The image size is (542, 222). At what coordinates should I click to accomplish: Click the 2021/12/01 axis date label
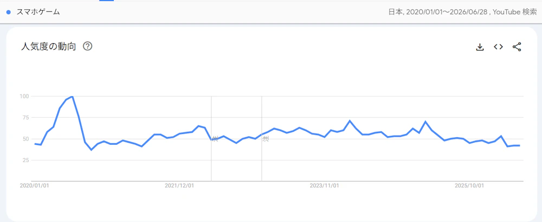coord(179,186)
